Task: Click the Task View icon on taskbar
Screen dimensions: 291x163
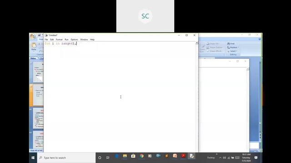Action: click(108, 158)
